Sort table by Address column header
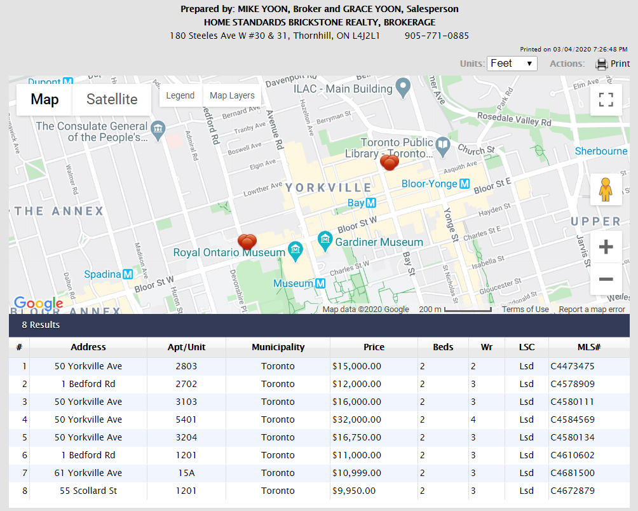The height and width of the screenshot is (511, 638). [x=88, y=347]
